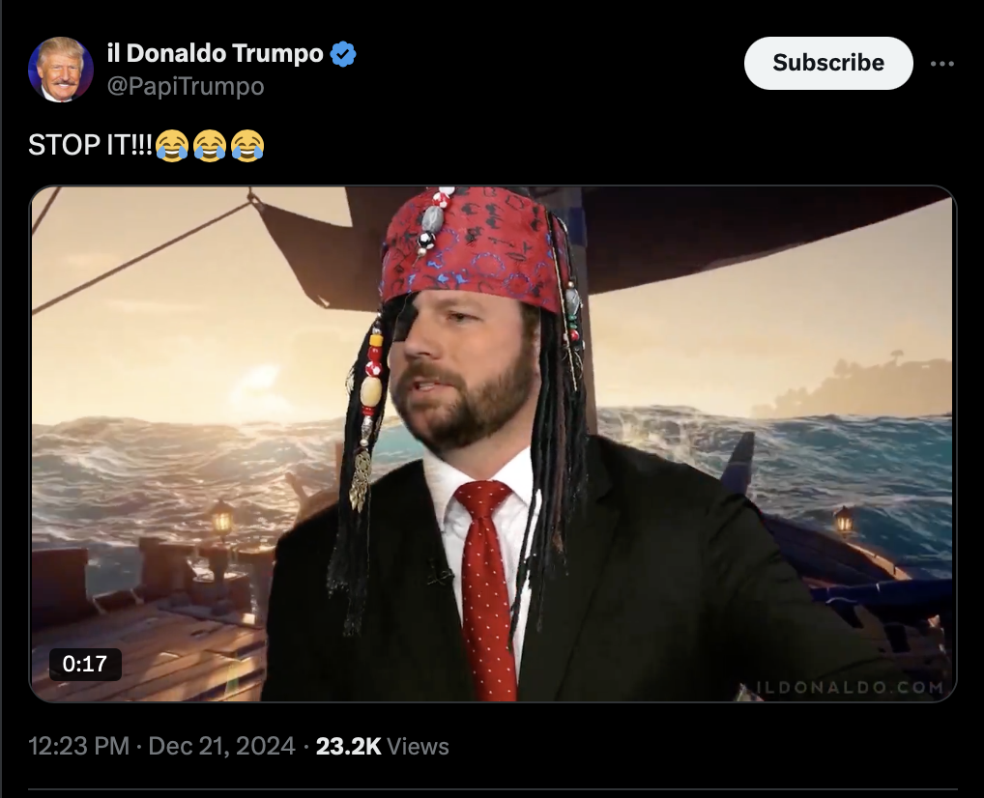Open the display name il Donaldo Trumpo

216,53
